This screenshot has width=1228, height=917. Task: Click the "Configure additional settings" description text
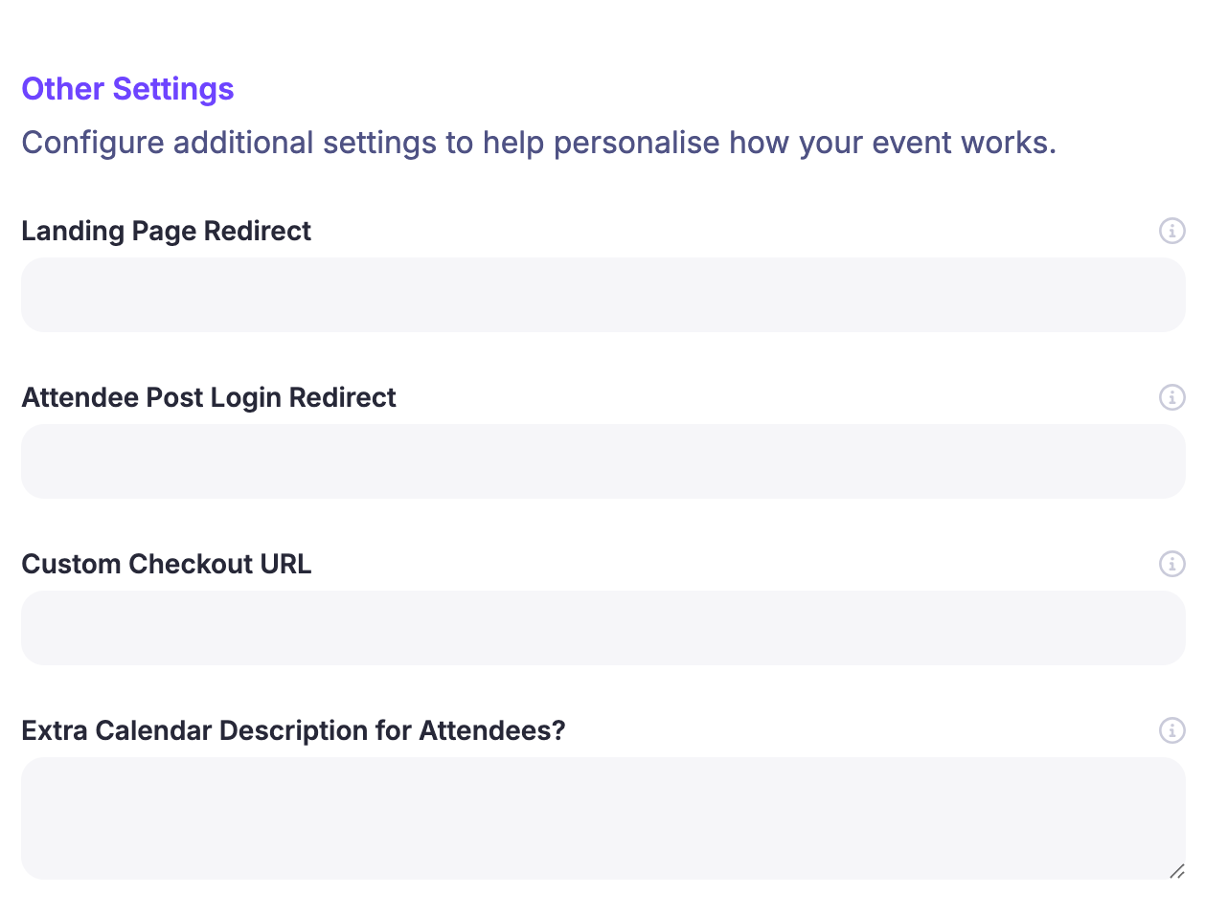click(x=539, y=143)
